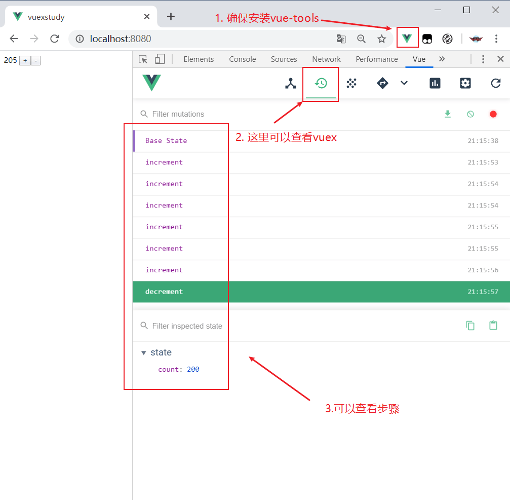The image size is (510, 500).
Task: Open chevron dropdown beside routing icon
Action: click(404, 83)
